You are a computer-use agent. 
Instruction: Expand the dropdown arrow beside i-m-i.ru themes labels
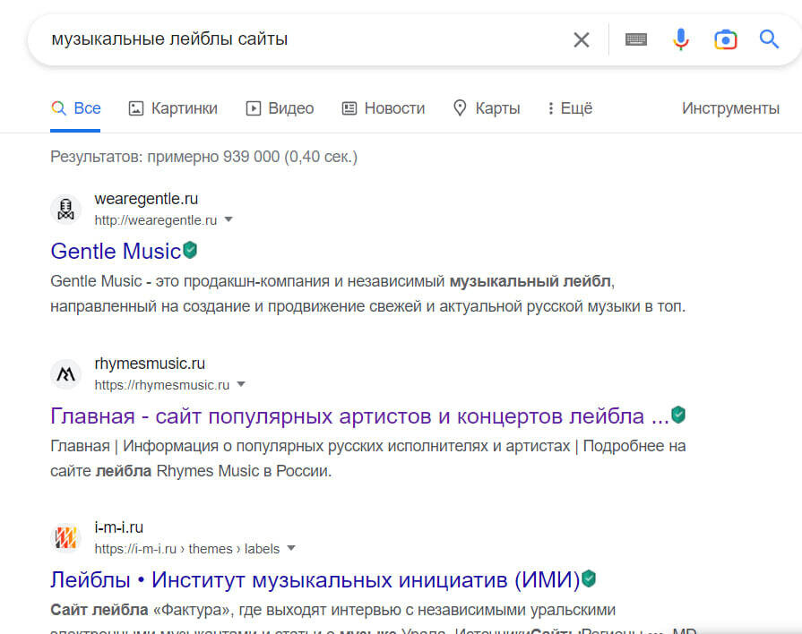(291, 548)
